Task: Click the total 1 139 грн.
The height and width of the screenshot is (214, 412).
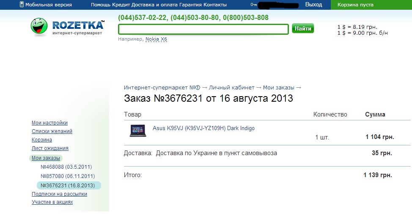Action: point(378,175)
